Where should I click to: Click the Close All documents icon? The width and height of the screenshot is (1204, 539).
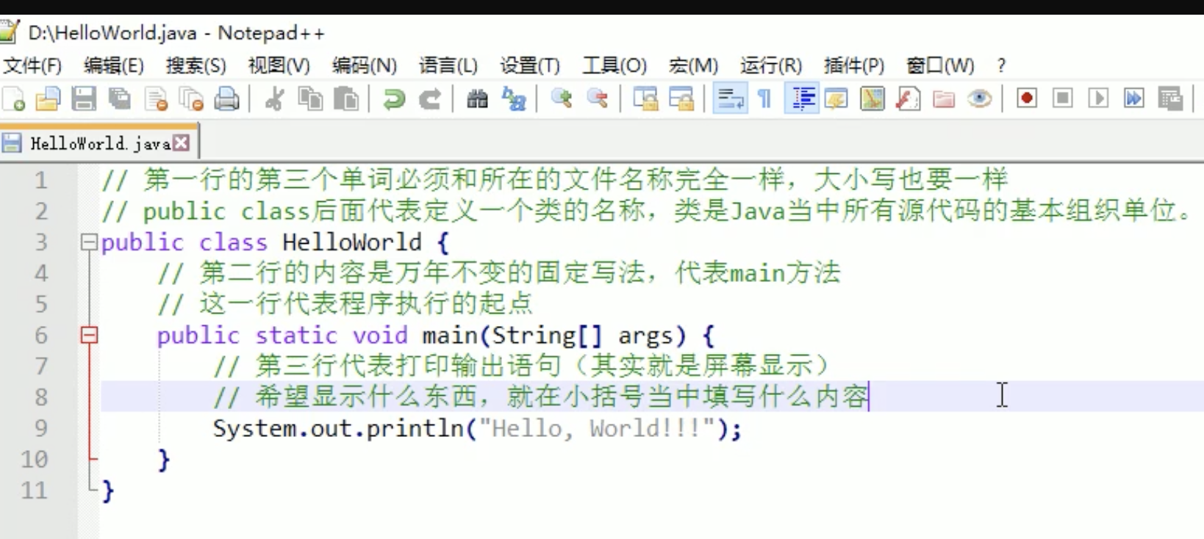point(191,98)
